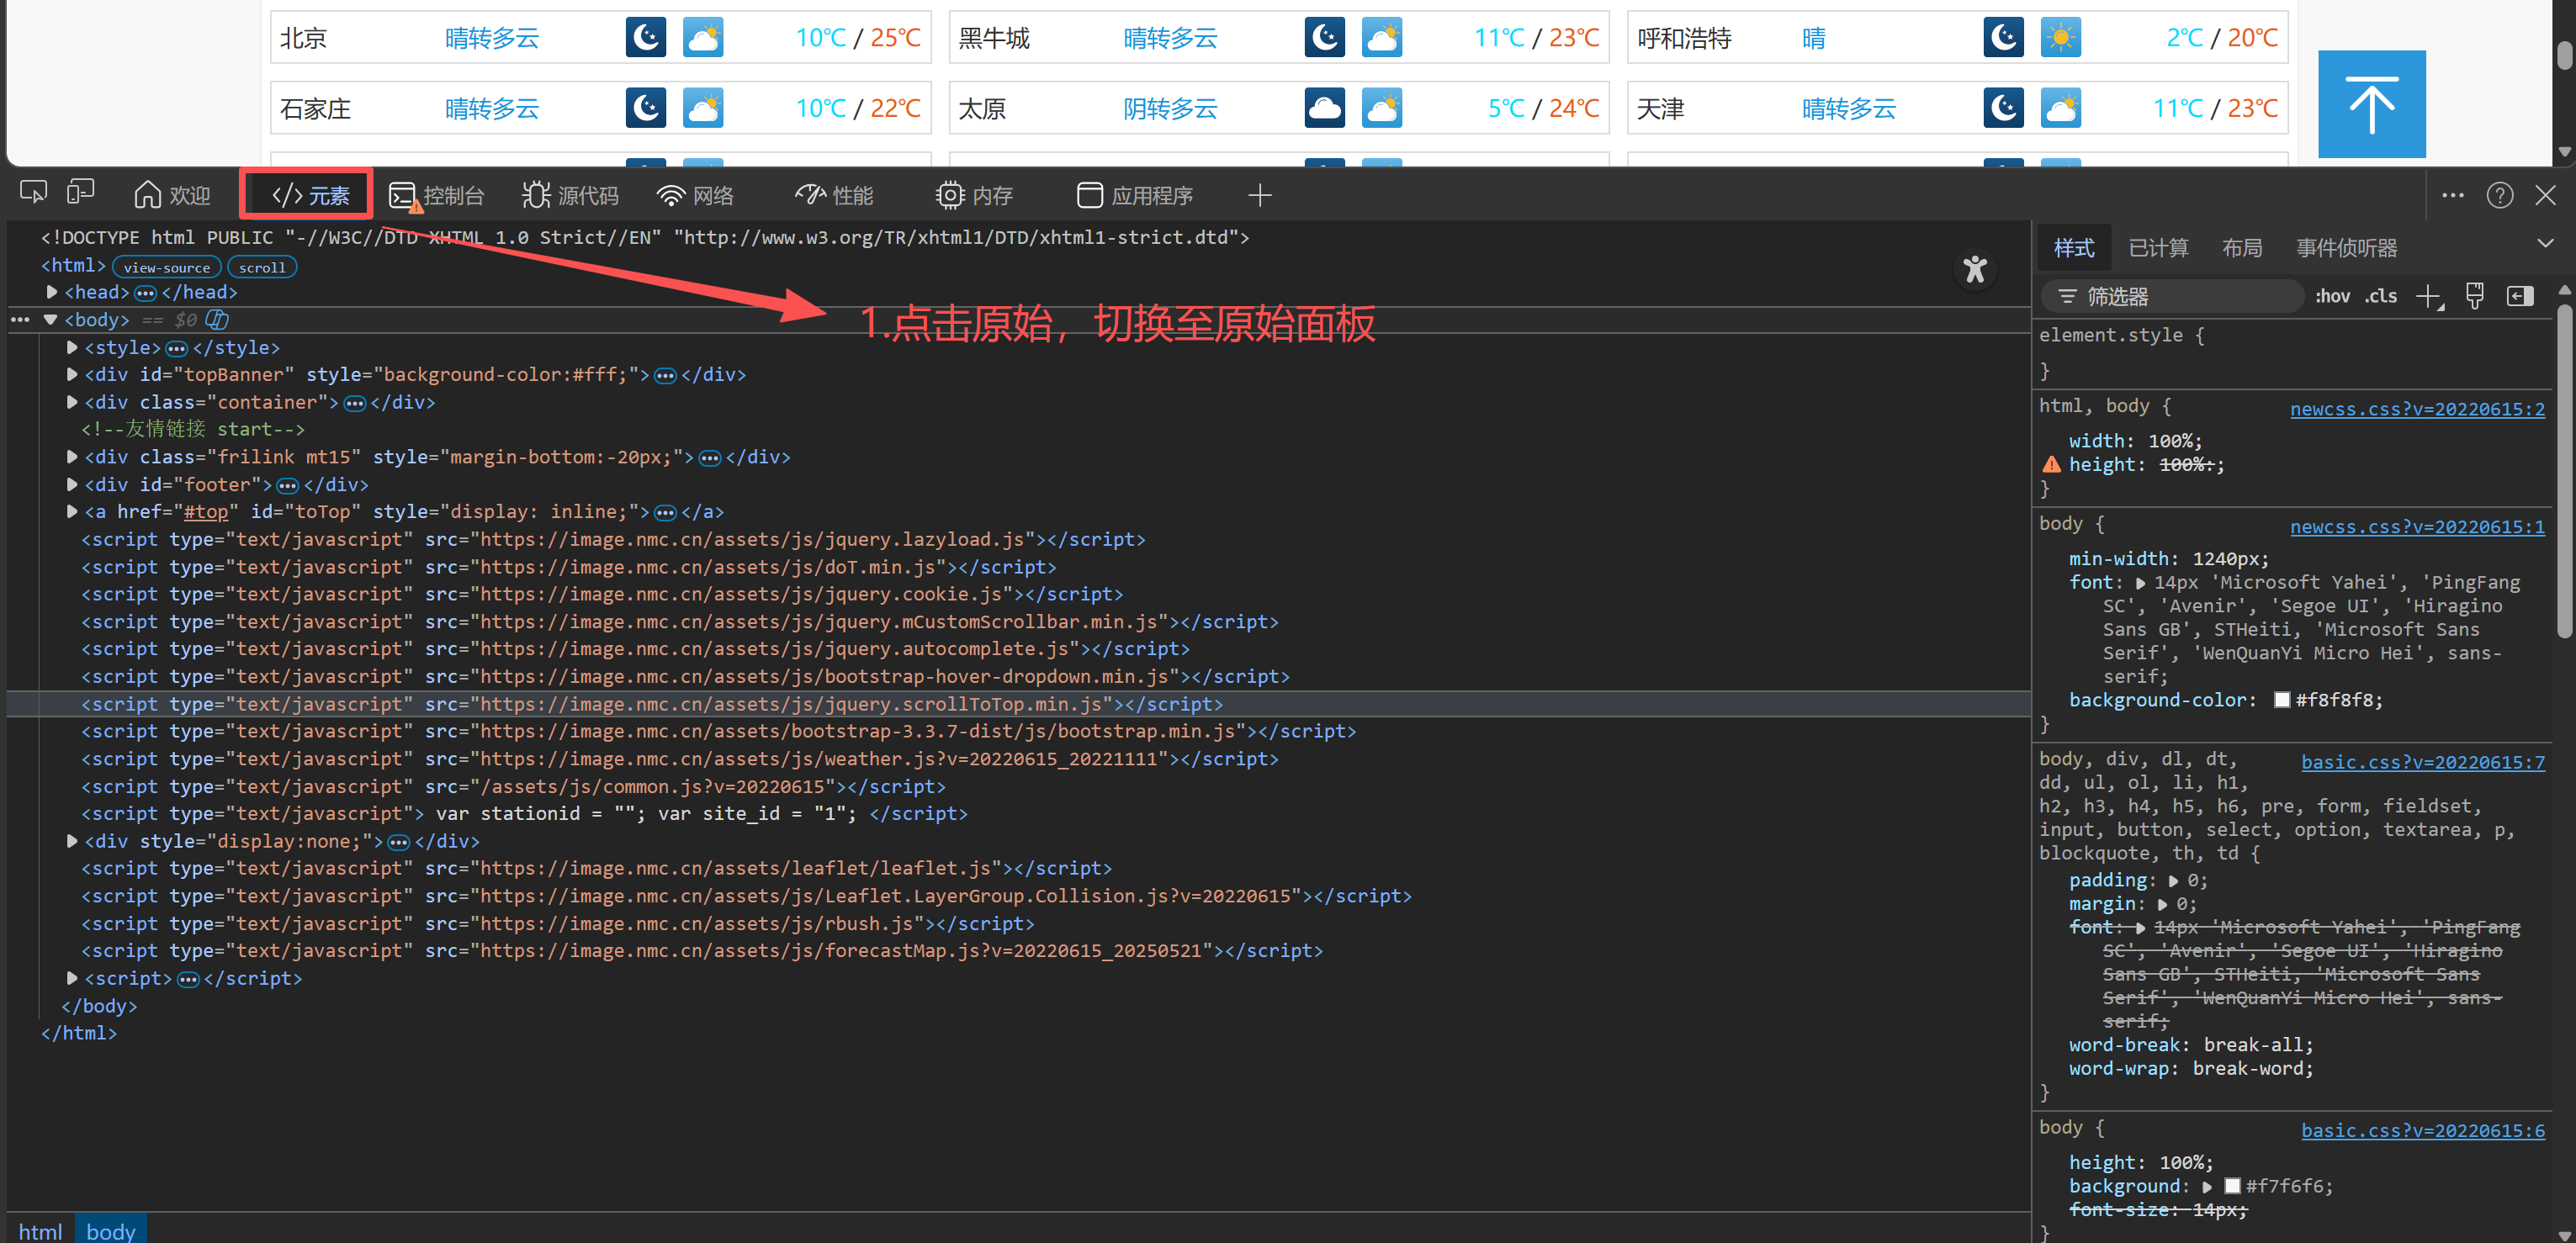Click the new style rule plus icon

click(x=2428, y=296)
